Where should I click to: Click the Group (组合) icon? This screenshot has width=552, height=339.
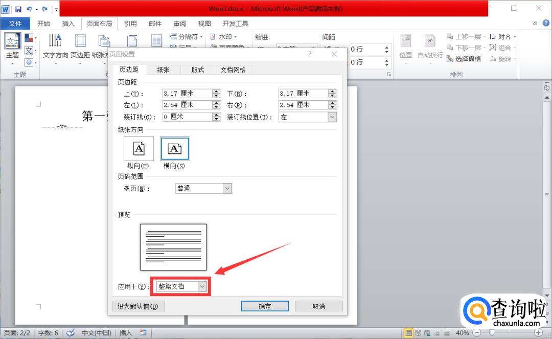493,48
